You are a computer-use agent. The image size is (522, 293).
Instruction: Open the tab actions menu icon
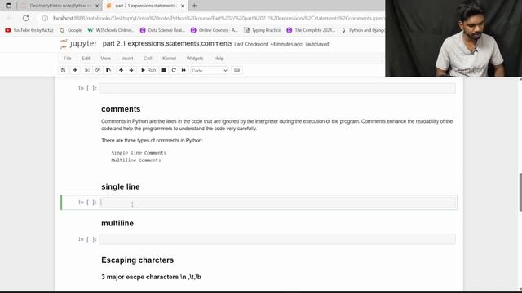click(8, 6)
